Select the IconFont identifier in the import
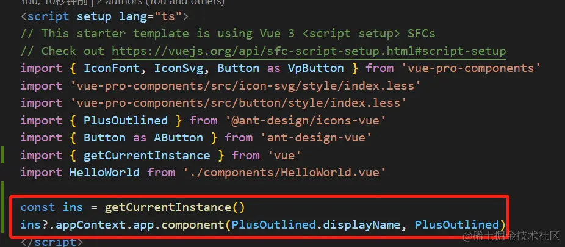The image size is (565, 247). coord(111,68)
